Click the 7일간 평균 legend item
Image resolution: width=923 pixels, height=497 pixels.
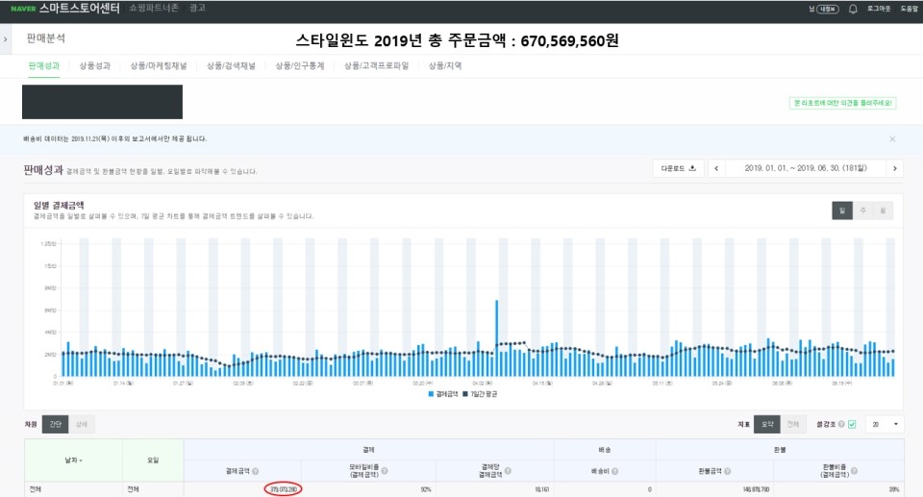pos(480,394)
